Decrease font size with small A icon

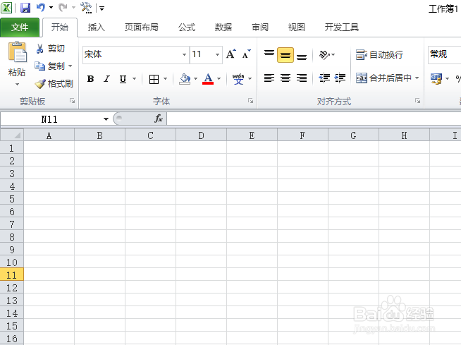click(x=246, y=54)
